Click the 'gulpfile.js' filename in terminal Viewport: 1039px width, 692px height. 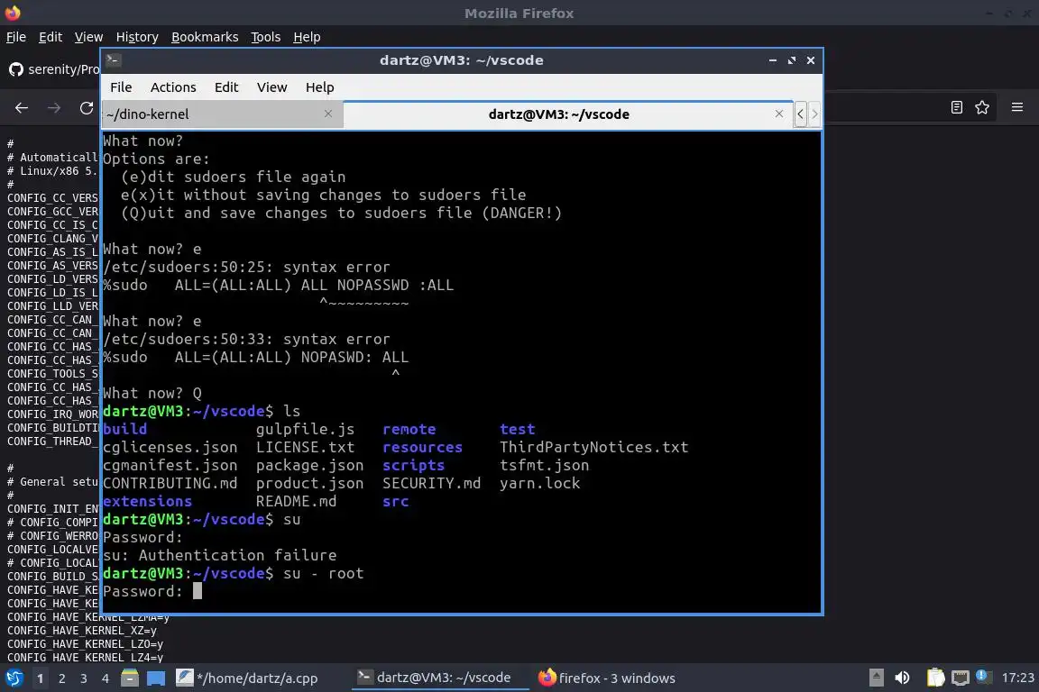pyautogui.click(x=305, y=429)
